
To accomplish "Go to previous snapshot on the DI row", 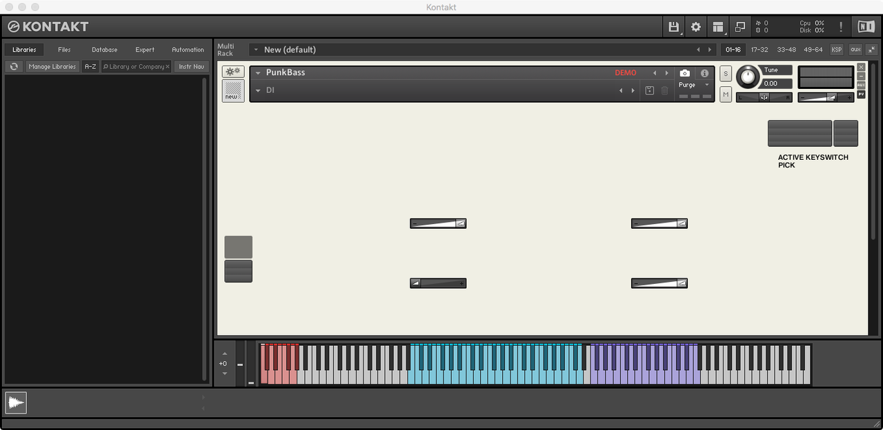I will [x=620, y=90].
